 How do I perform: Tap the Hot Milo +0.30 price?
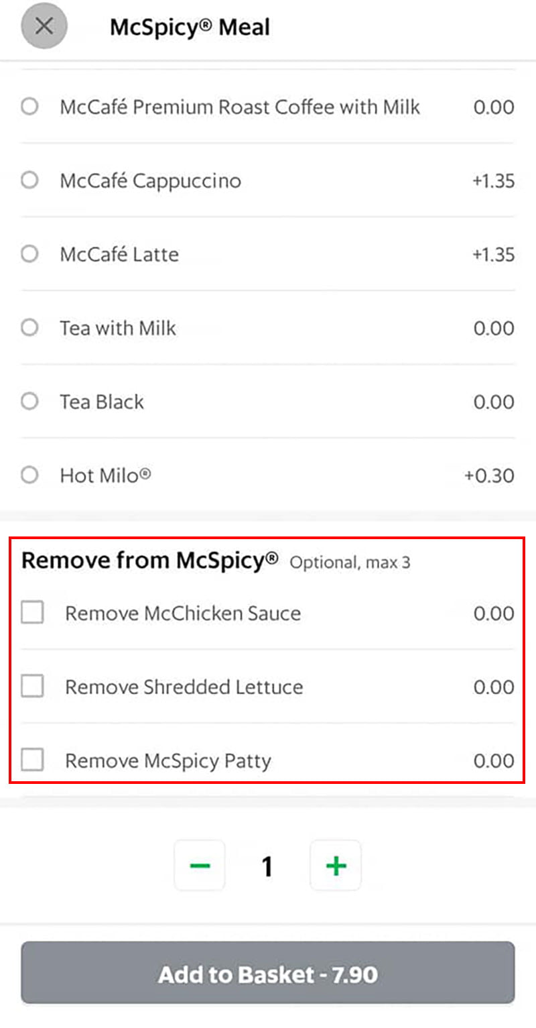489,476
